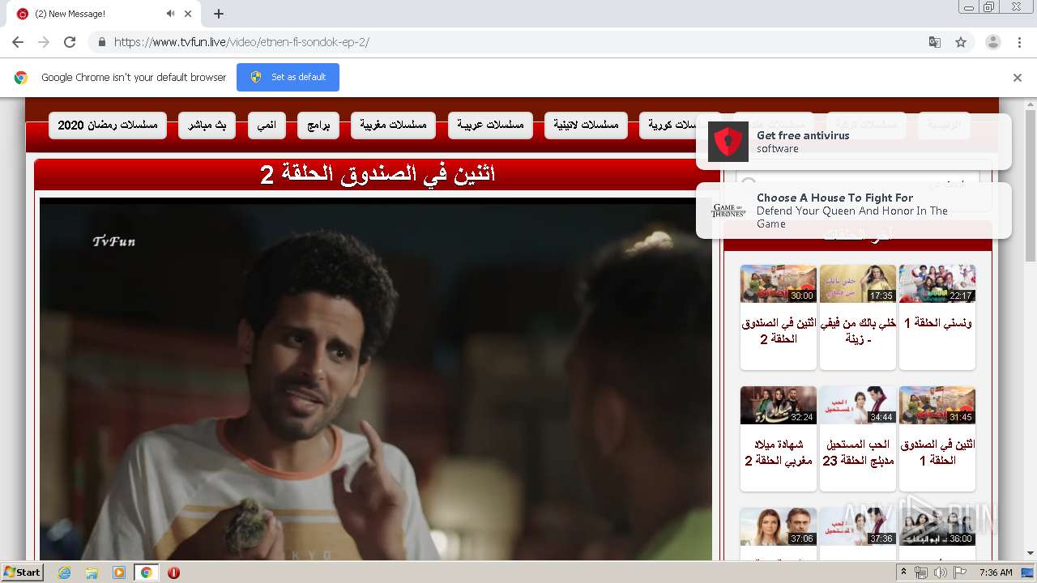Open بث مباشر menu item
Image resolution: width=1037 pixels, height=583 pixels.
coord(207,126)
